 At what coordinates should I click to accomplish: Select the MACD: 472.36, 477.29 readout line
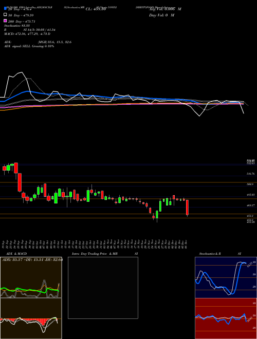pyautogui.click(x=27, y=34)
